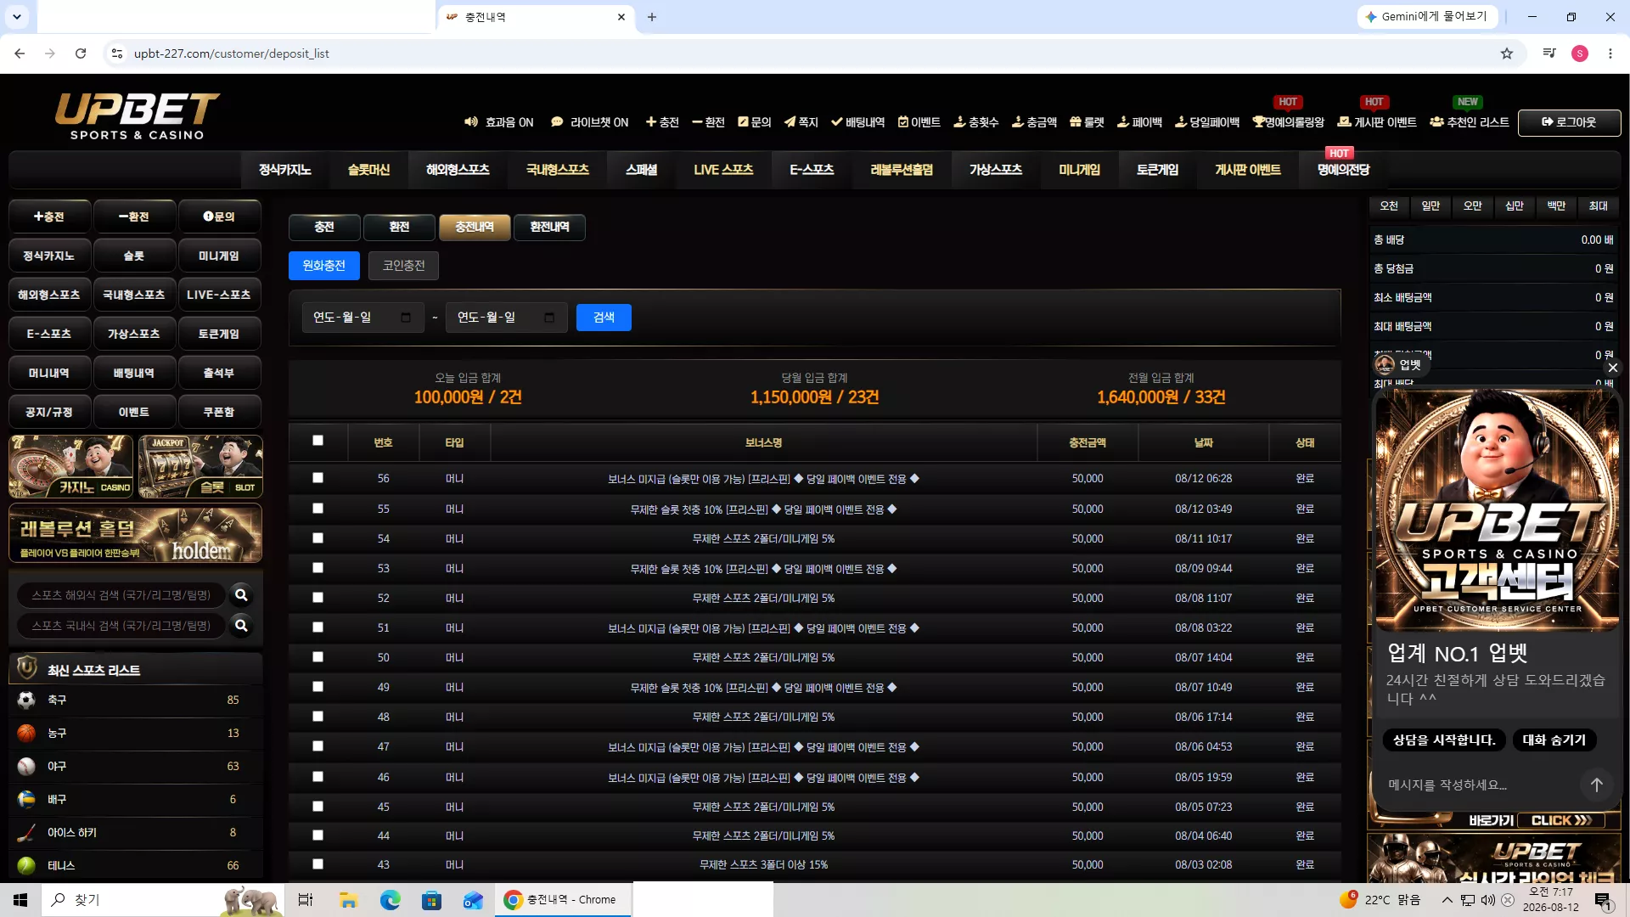Click the 로그아웃 logout button
This screenshot has height=917, width=1630.
coord(1569,122)
